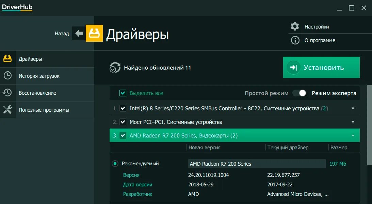Click the Драйверы sidebar icon
Screen dimensions: 372x204
click(x=7, y=59)
